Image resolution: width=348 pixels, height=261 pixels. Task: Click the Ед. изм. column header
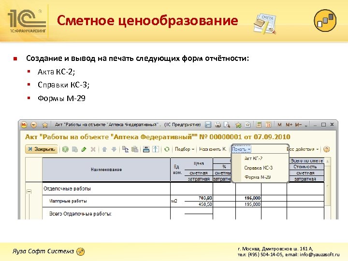click(177, 170)
